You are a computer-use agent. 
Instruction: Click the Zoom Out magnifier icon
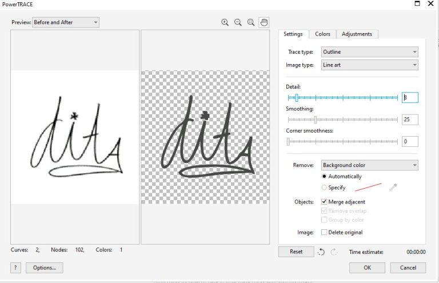coord(238,22)
